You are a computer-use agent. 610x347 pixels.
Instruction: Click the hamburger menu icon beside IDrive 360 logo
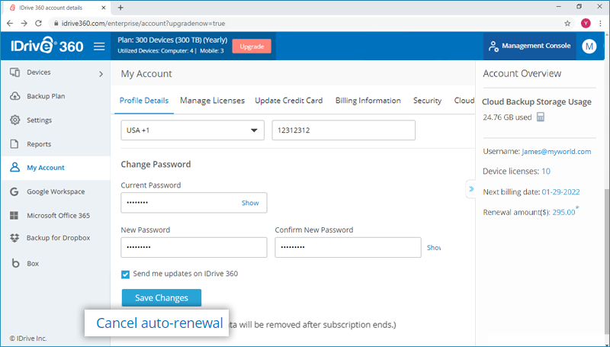(x=98, y=47)
